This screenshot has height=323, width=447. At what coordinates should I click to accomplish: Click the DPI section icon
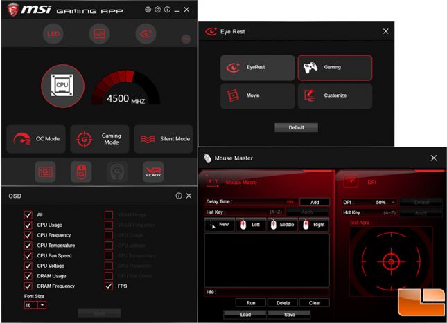[351, 181]
